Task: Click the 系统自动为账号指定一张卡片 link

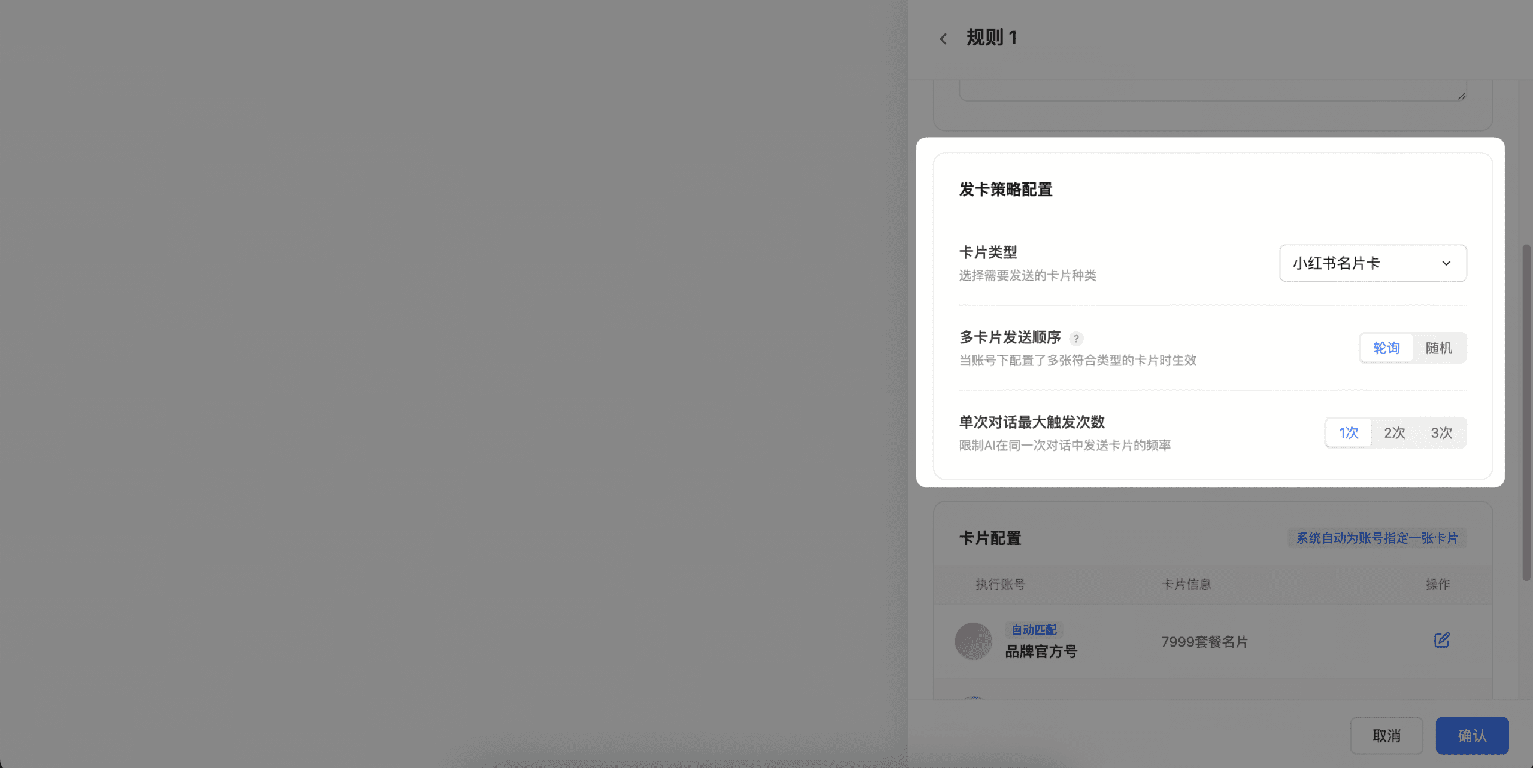Action: [1377, 538]
